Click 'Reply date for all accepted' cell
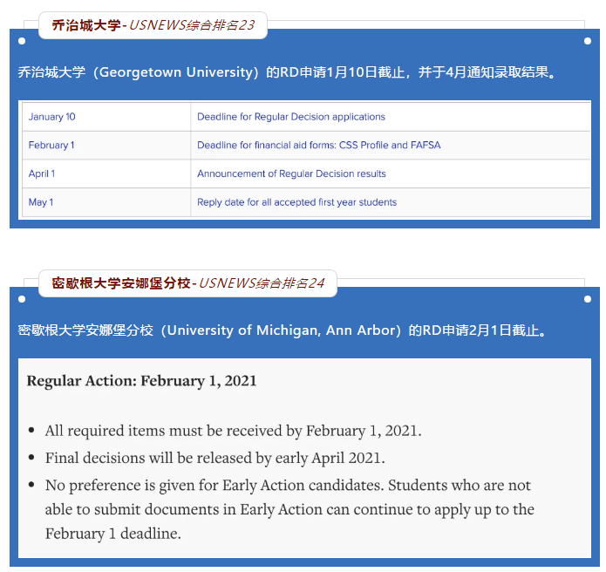 click(x=391, y=202)
